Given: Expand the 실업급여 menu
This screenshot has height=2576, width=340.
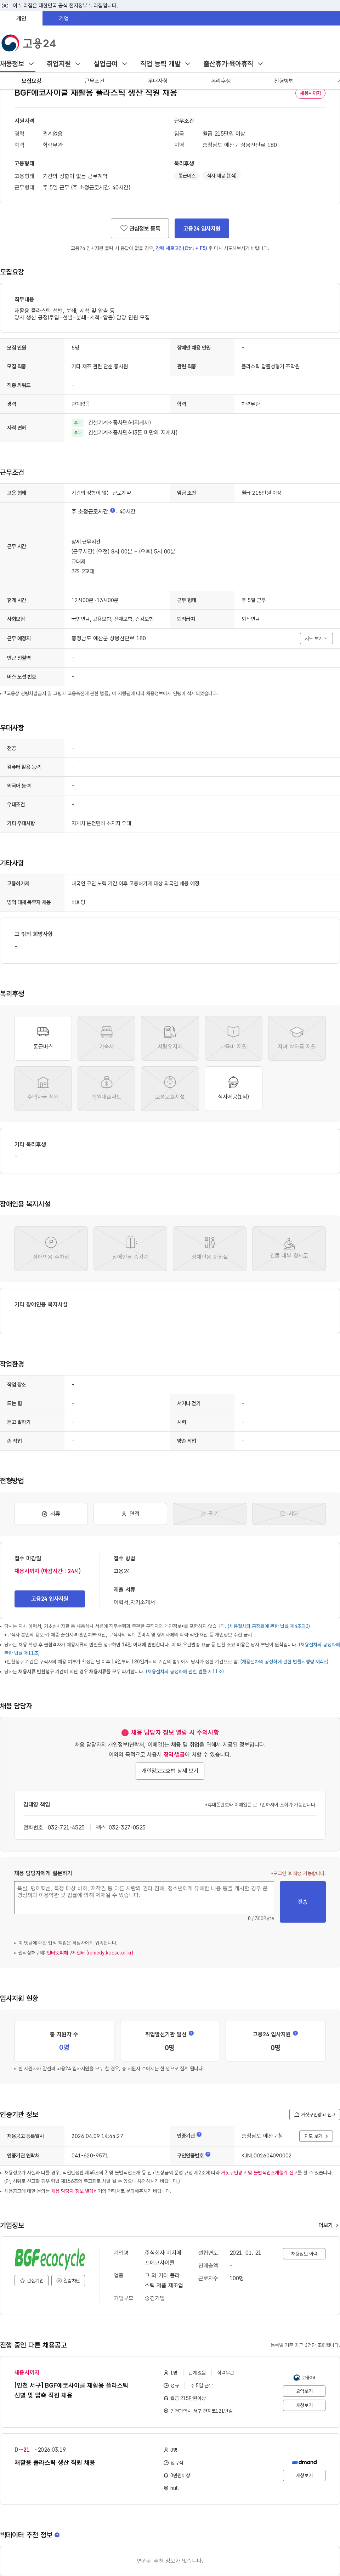Looking at the screenshot, I should pyautogui.click(x=110, y=64).
